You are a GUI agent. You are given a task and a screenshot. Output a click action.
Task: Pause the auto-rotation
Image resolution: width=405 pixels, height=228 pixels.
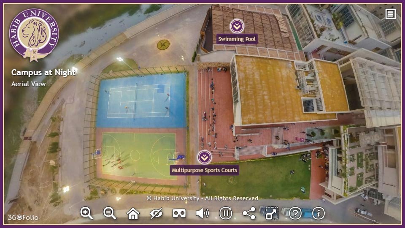pos(226,213)
